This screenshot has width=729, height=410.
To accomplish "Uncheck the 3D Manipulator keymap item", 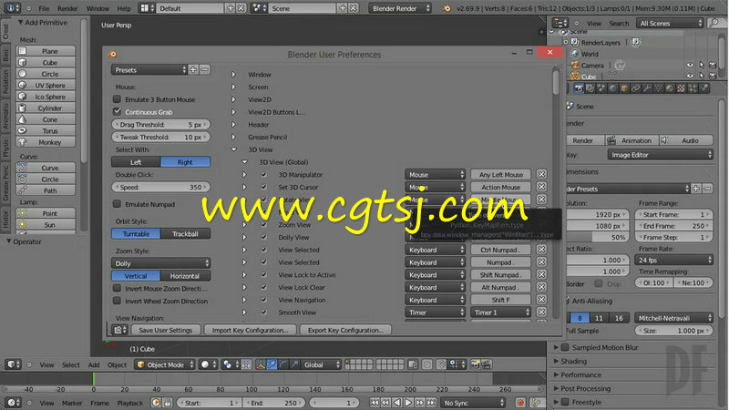I will [x=264, y=174].
